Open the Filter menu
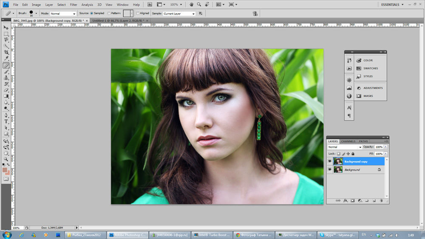The image size is (425, 239). click(x=74, y=5)
